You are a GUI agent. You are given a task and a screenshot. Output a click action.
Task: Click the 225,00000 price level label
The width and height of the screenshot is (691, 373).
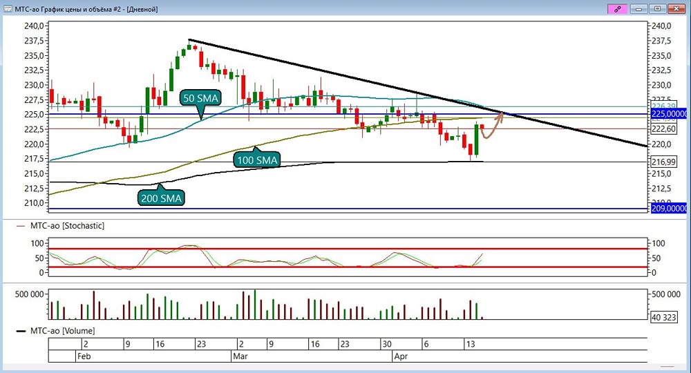669,114
